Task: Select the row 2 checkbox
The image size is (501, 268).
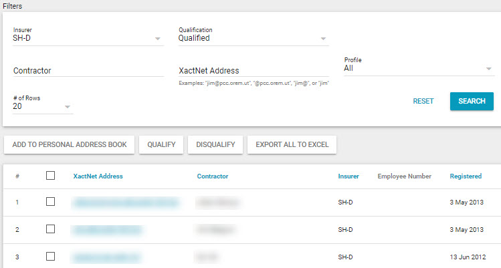Action: pyautogui.click(x=50, y=229)
